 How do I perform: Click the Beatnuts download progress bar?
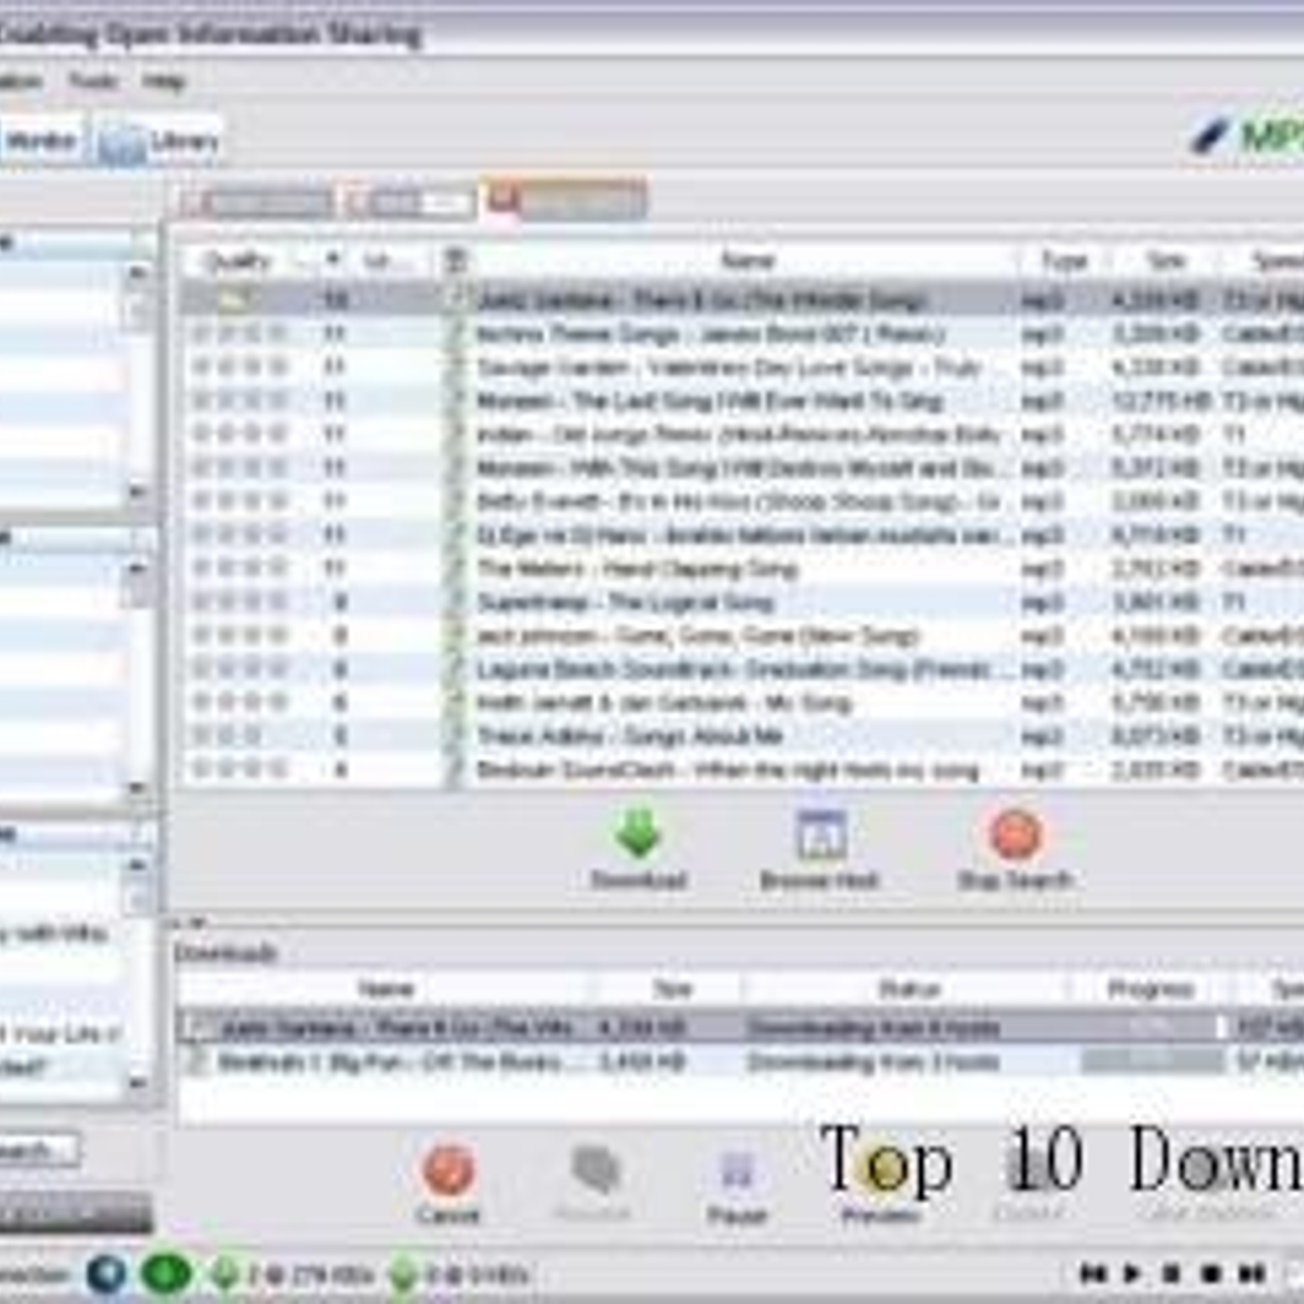point(1151,1061)
